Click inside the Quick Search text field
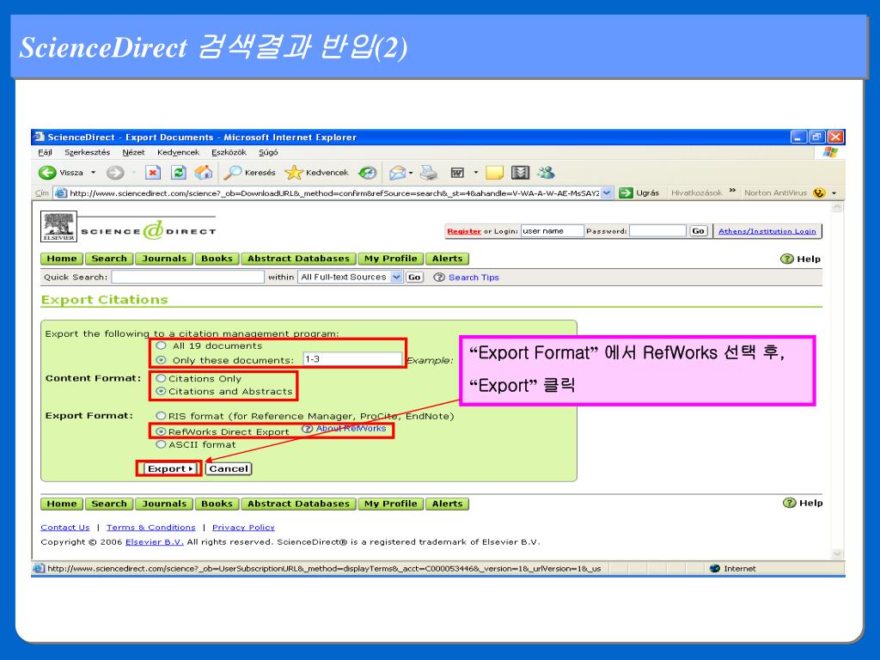880x660 pixels. tap(187, 277)
